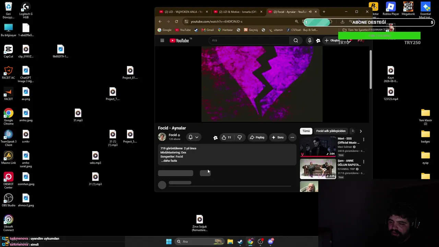This screenshot has width=439, height=247.
Task: Go back in the Chrome browser
Action: click(x=160, y=21)
